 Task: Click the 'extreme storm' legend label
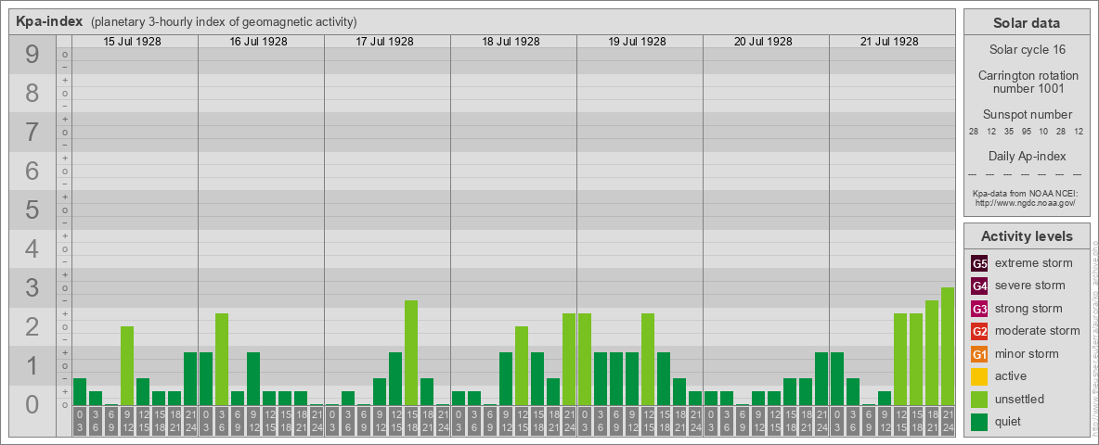pyautogui.click(x=1033, y=263)
